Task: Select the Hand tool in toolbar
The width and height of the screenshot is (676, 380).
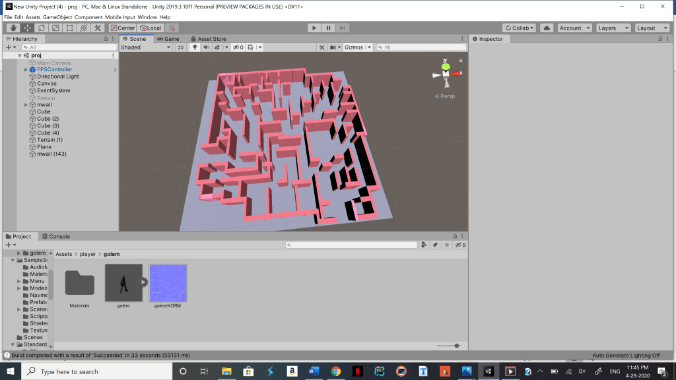Action: [x=13, y=28]
